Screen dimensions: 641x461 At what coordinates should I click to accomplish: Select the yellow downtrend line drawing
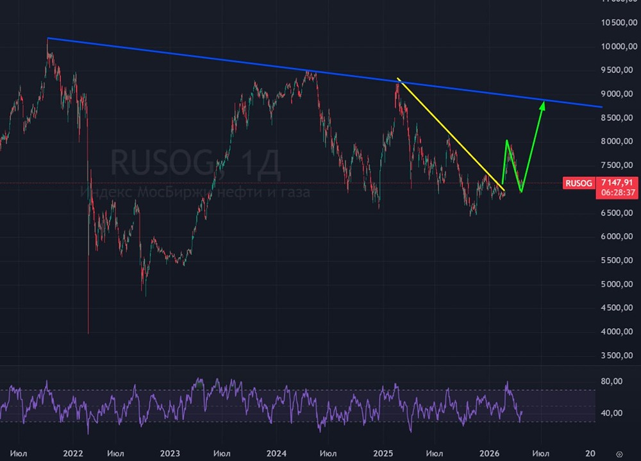tap(450, 133)
